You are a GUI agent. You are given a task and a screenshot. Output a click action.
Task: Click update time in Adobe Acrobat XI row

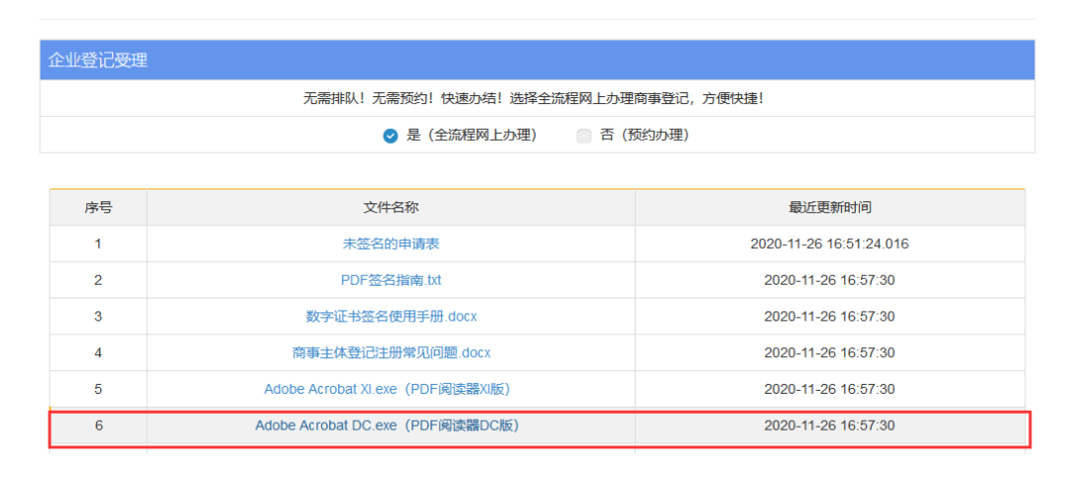(830, 389)
